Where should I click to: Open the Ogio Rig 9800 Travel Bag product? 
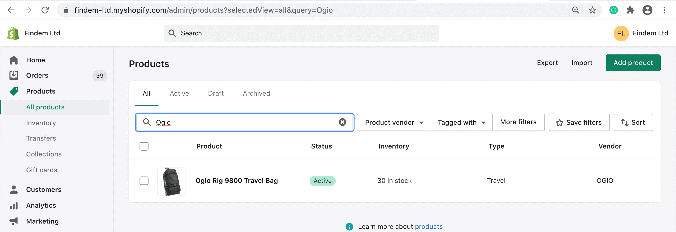click(237, 181)
